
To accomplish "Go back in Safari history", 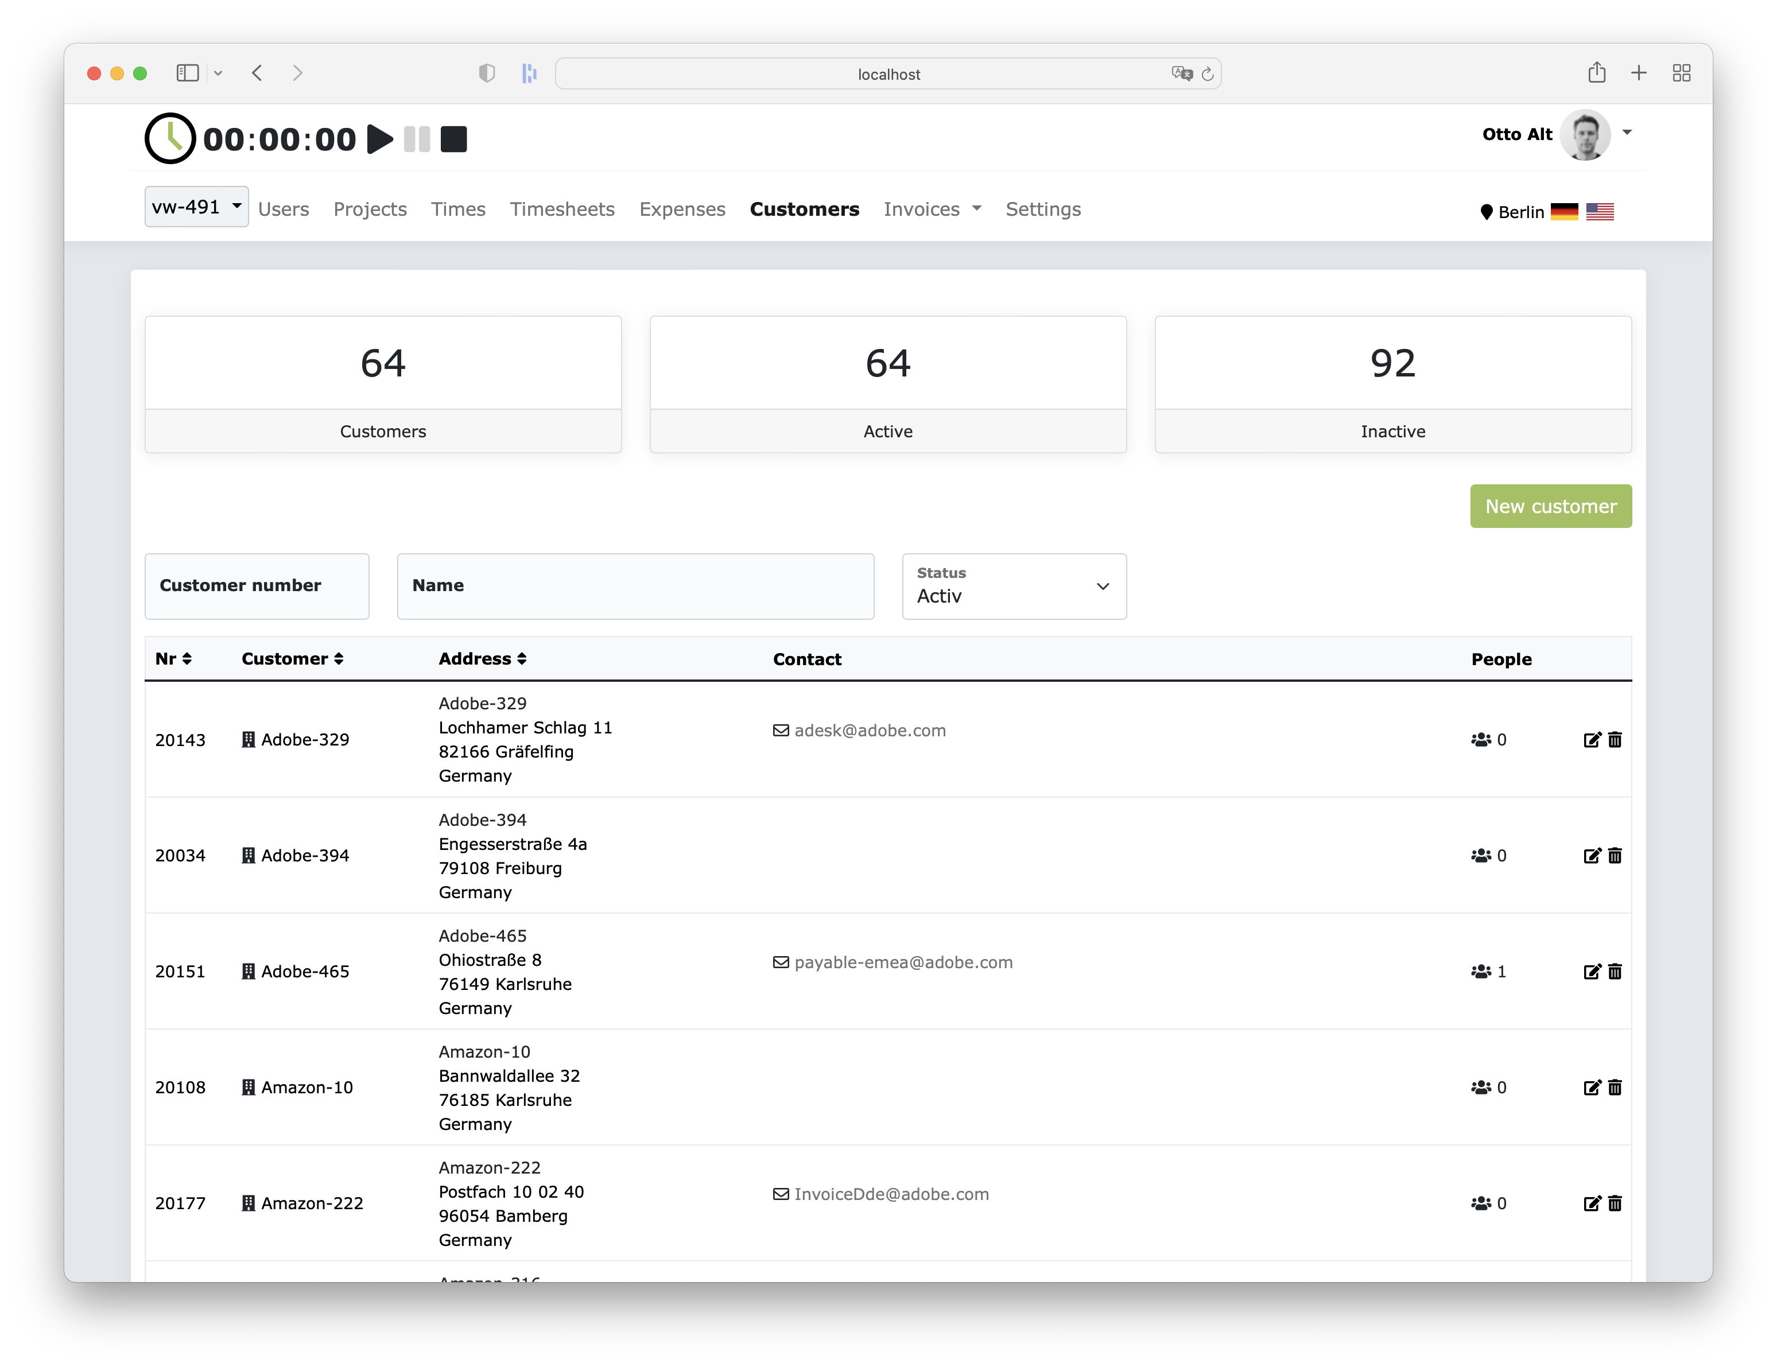I will (x=257, y=73).
